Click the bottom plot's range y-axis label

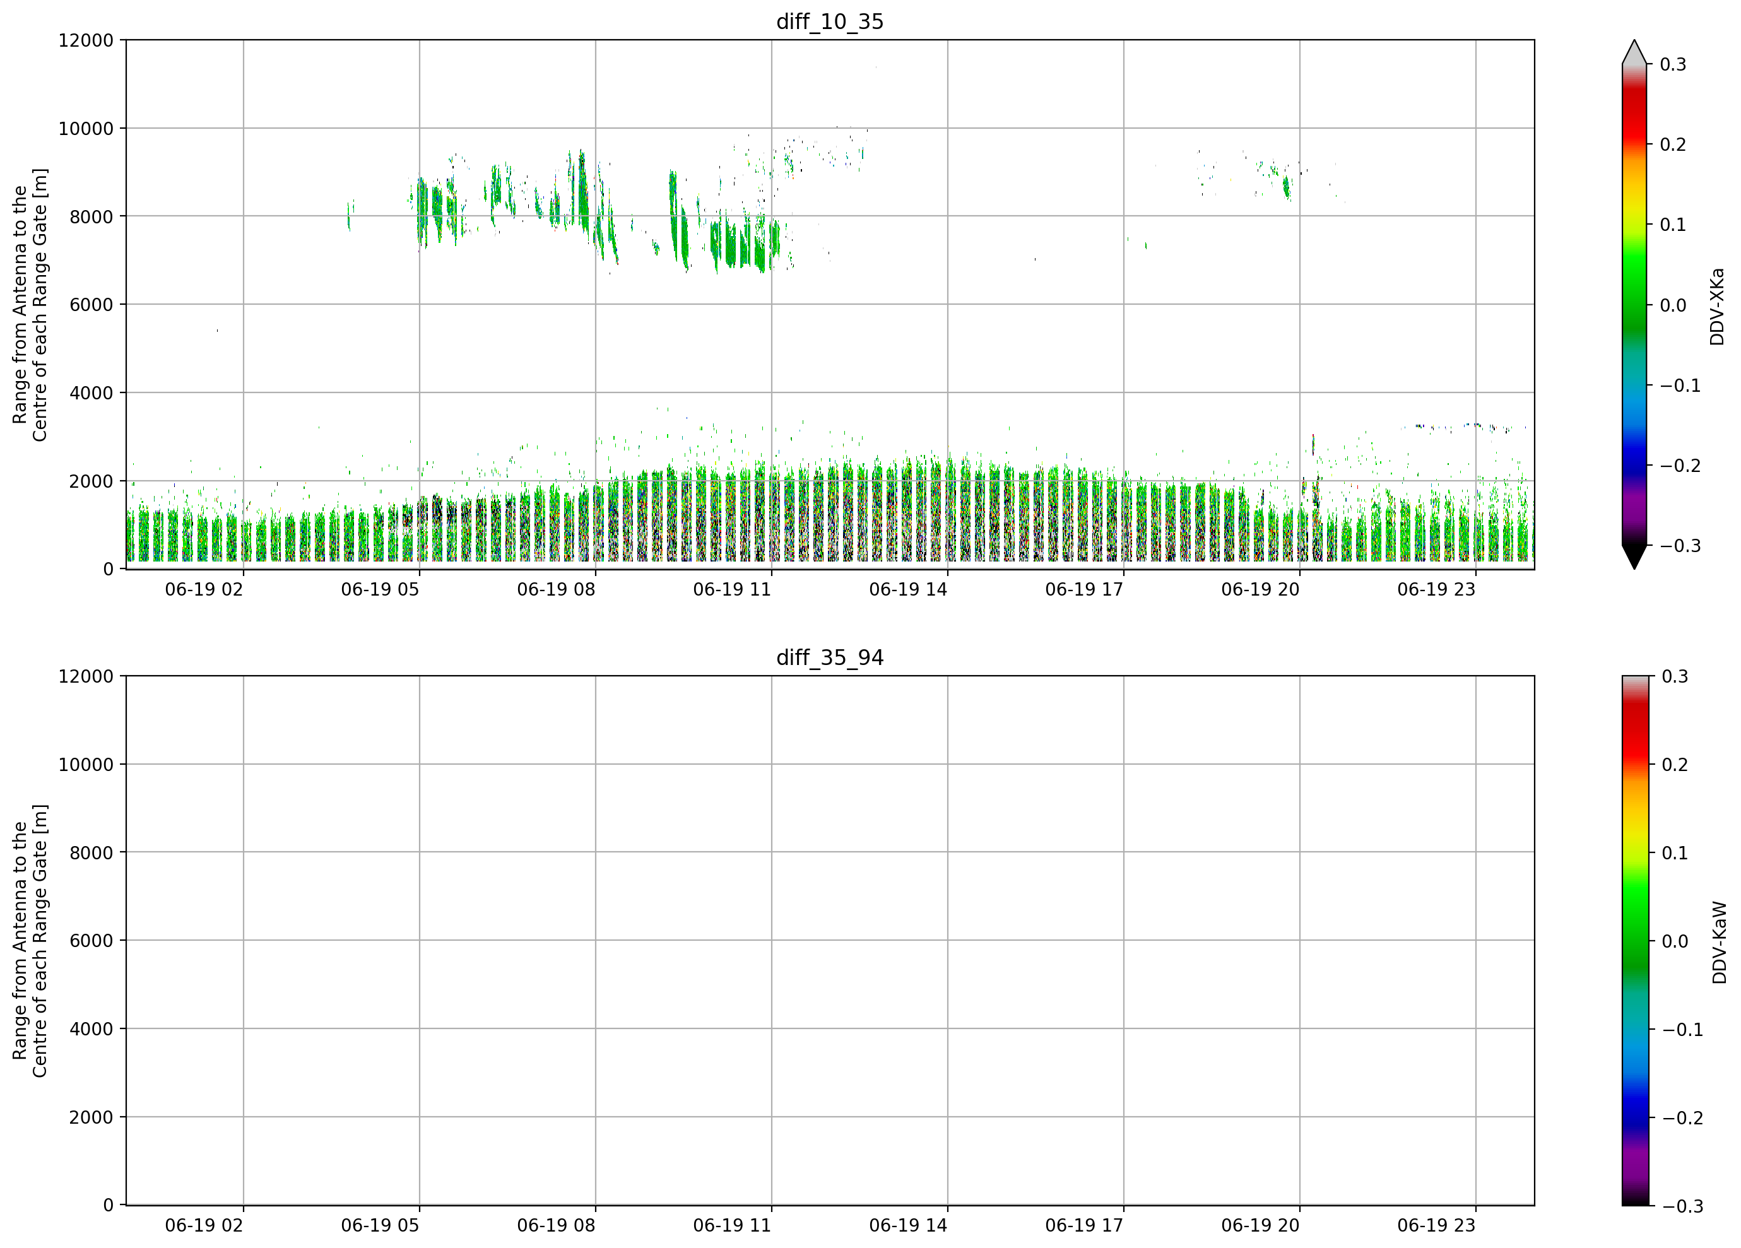(30, 941)
